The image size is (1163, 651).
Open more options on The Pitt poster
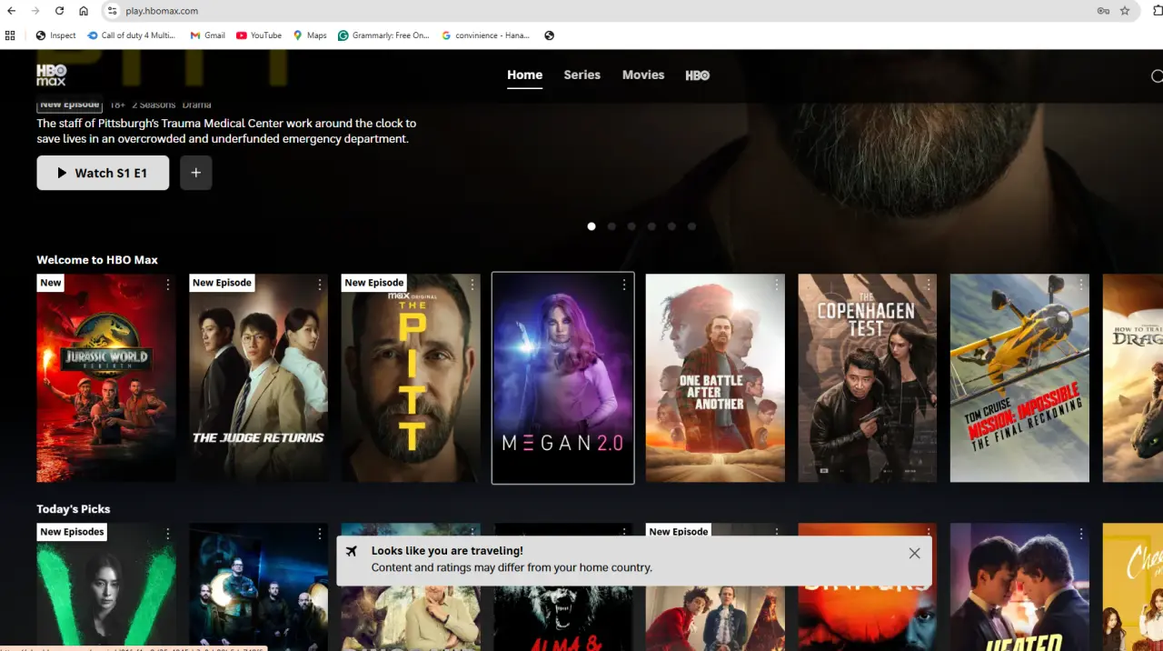472,285
